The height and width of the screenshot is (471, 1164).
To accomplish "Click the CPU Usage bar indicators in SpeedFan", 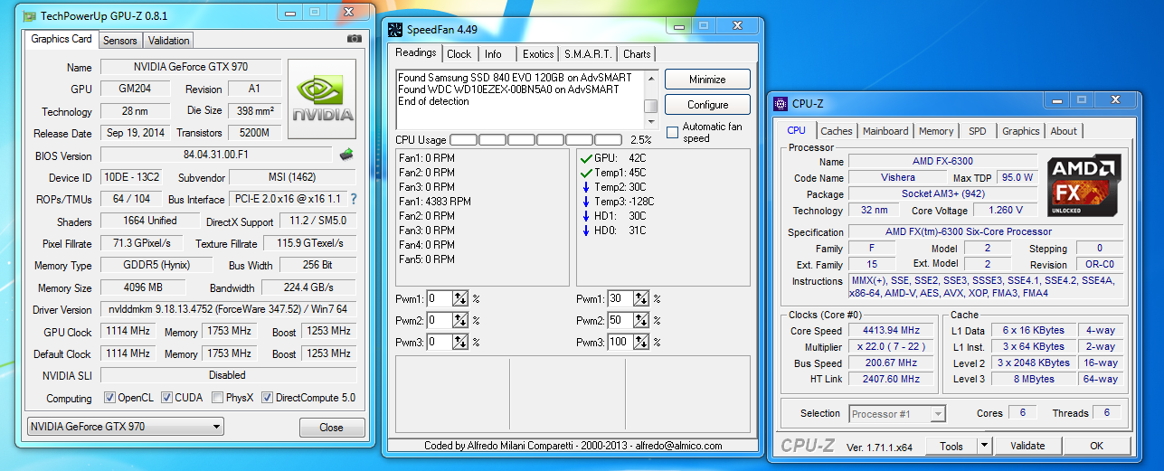I will 535,140.
